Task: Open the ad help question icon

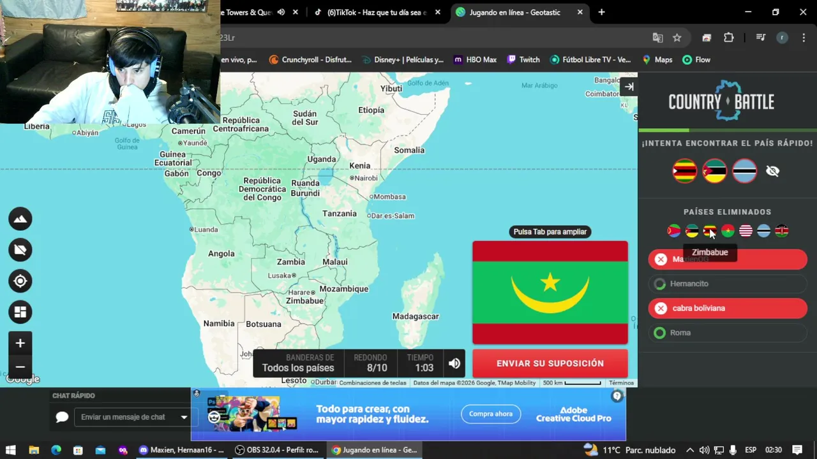Action: 617,397
